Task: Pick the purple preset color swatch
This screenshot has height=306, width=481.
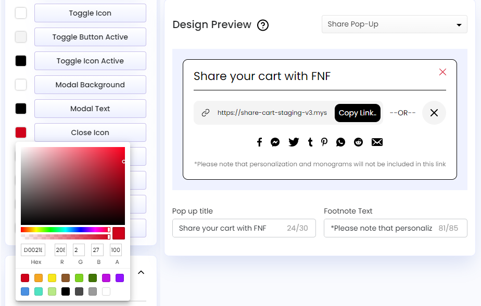Action: (120, 278)
